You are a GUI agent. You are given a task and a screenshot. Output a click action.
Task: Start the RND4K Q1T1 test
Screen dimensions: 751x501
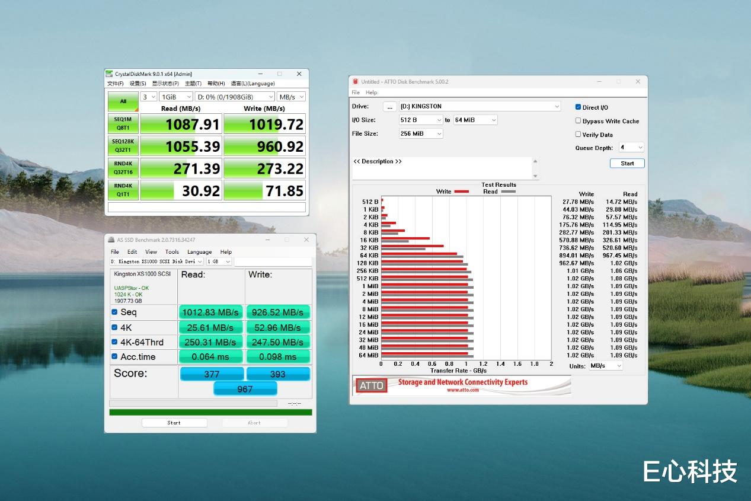[x=123, y=190]
